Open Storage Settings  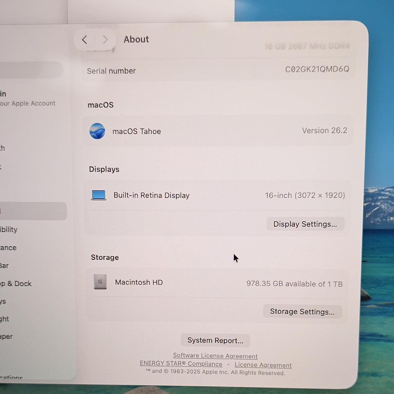pos(302,311)
